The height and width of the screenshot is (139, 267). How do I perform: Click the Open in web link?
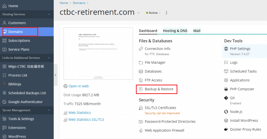coord(78,86)
